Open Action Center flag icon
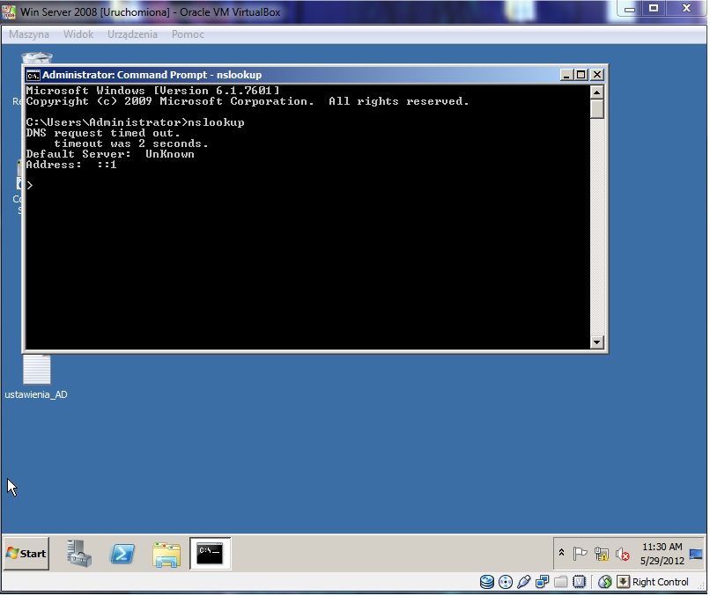The width and height of the screenshot is (710, 596). (x=580, y=554)
